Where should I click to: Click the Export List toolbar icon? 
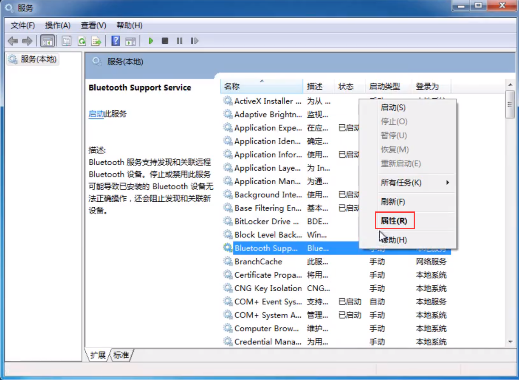(96, 41)
